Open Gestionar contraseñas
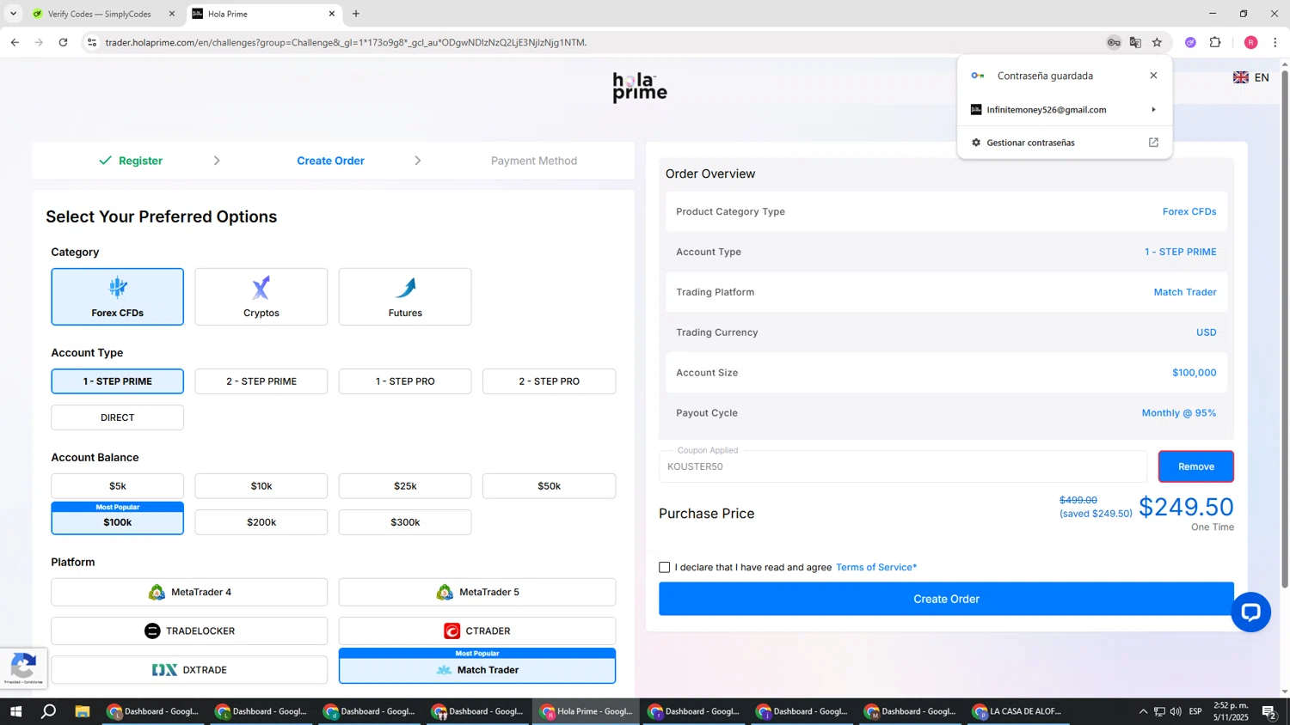This screenshot has height=725, width=1290. (x=1065, y=143)
